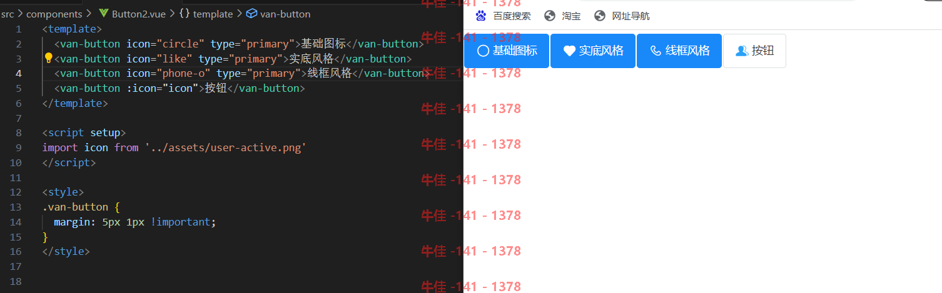Click the 网址导航 bookmark globe icon

pyautogui.click(x=600, y=16)
